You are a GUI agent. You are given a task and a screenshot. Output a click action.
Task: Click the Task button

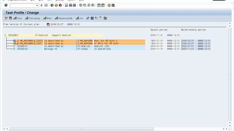18,18
